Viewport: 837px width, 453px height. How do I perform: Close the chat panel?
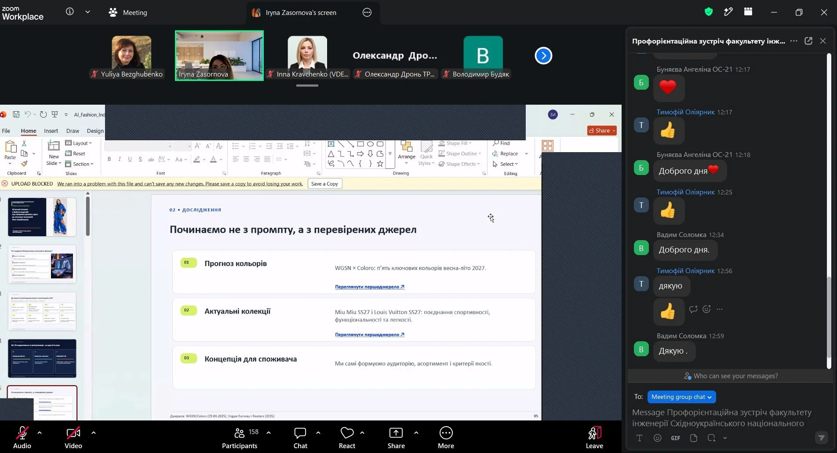823,41
